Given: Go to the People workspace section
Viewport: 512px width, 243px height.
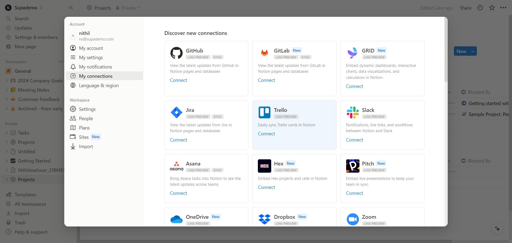Looking at the screenshot, I should (86, 119).
